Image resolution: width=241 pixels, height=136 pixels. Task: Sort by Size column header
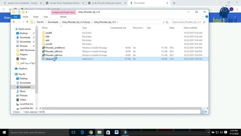coord(149,28)
